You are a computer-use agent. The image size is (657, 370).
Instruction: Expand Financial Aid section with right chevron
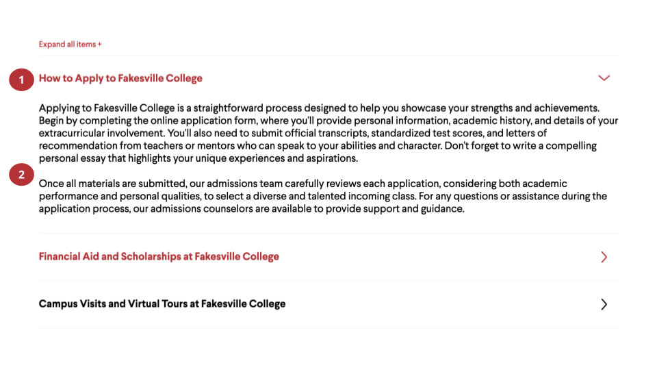pyautogui.click(x=604, y=257)
